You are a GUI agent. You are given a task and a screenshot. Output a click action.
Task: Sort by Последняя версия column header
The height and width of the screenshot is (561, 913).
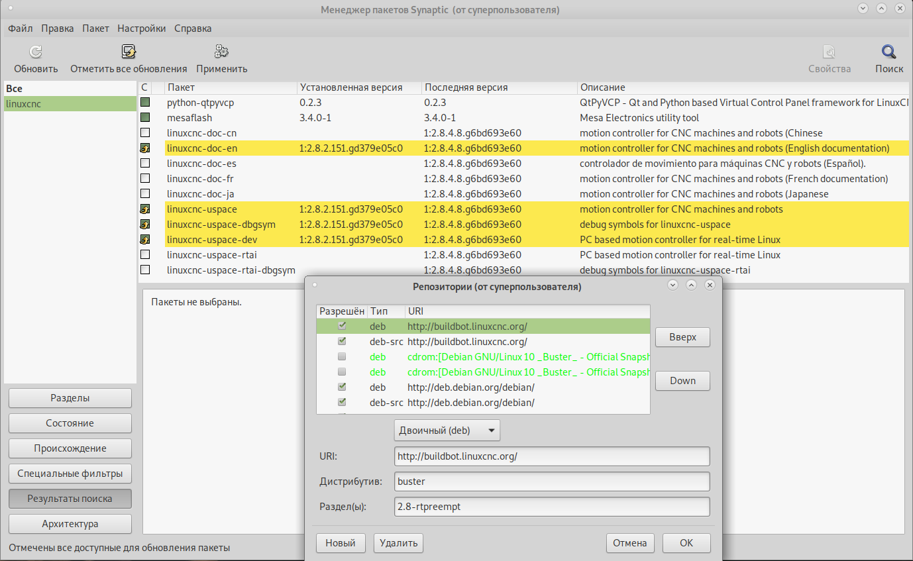[500, 87]
